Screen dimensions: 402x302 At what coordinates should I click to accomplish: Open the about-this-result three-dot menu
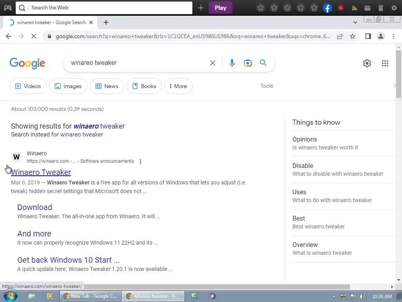coord(141,162)
